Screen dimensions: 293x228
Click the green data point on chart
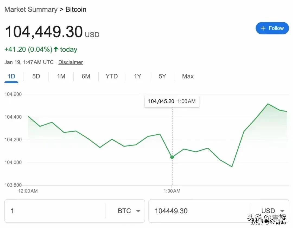pos(172,157)
